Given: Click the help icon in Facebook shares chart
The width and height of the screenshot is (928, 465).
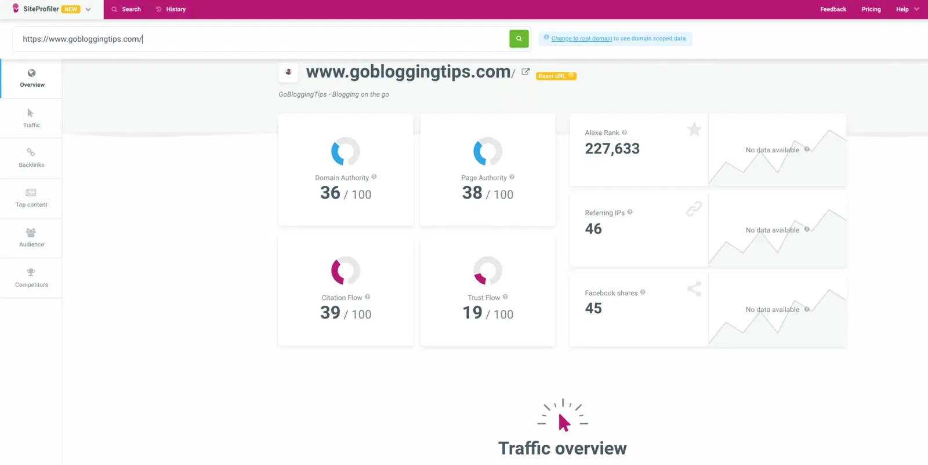Looking at the screenshot, I should (x=807, y=309).
